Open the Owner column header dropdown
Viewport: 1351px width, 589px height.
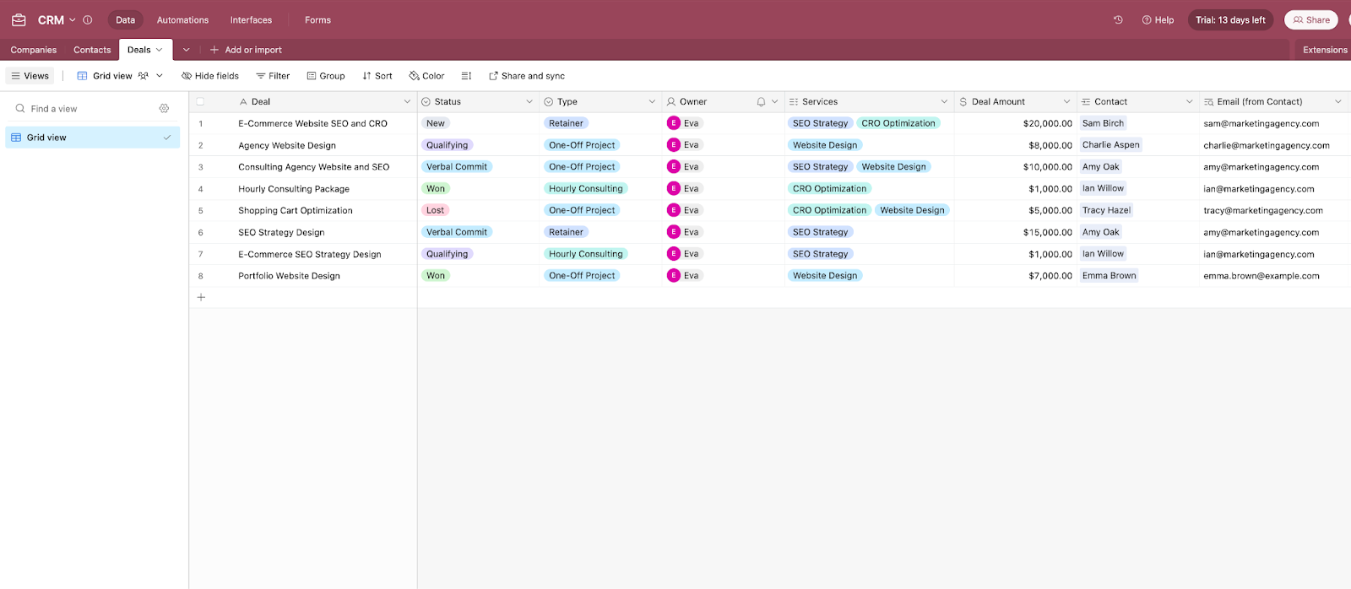point(774,101)
